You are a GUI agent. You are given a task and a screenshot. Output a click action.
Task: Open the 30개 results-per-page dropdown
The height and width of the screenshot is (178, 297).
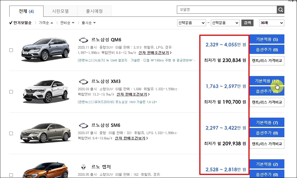[272, 23]
